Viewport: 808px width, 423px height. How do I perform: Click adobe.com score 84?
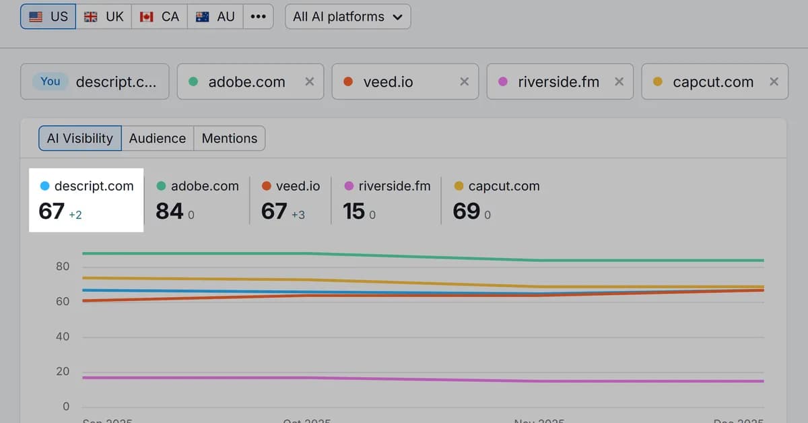pos(169,211)
